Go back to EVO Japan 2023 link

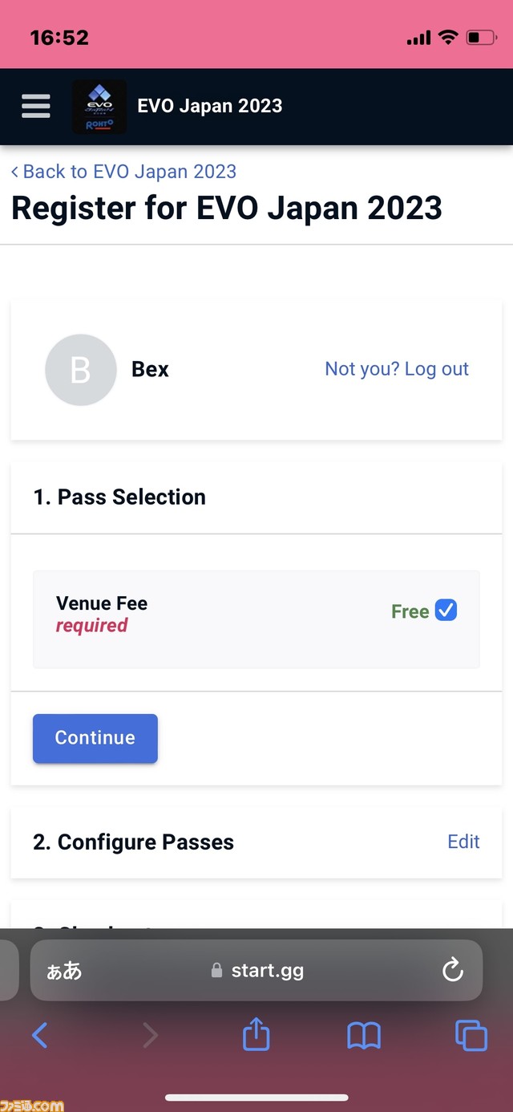pos(124,172)
